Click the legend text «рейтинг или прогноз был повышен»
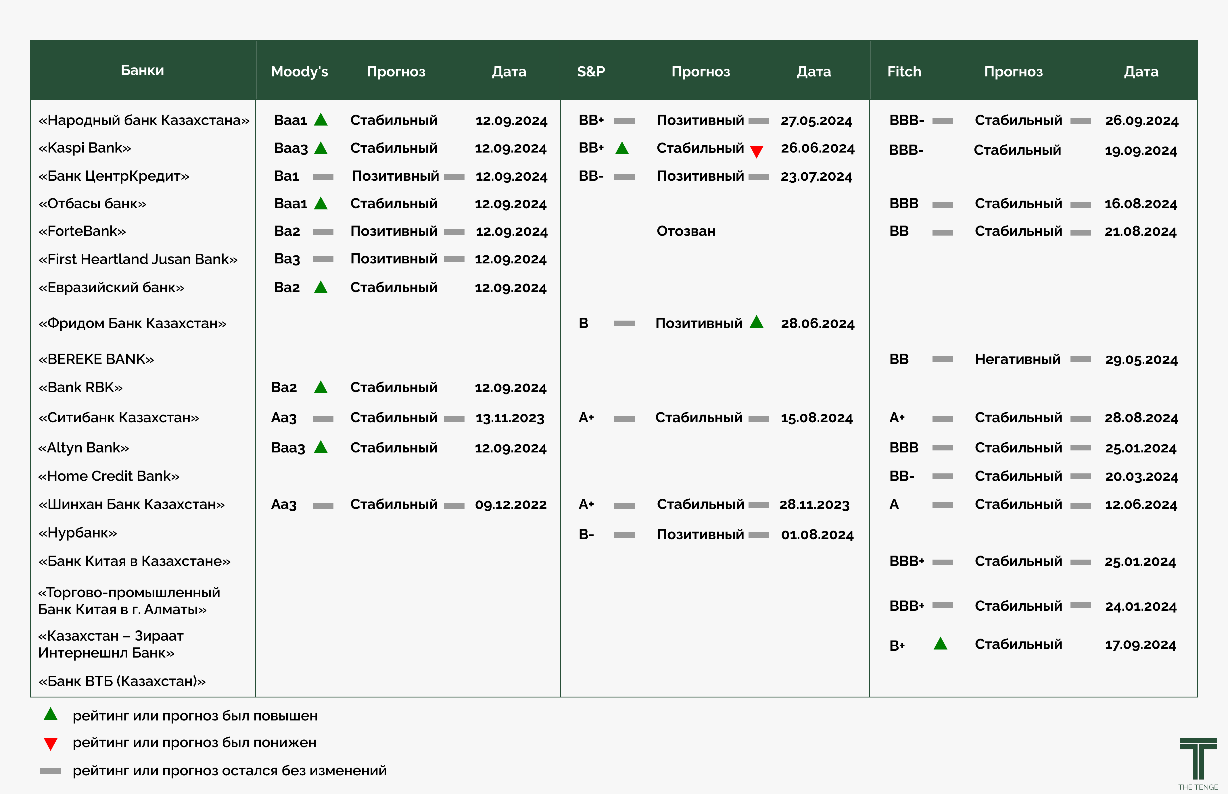The image size is (1228, 794). tap(195, 716)
